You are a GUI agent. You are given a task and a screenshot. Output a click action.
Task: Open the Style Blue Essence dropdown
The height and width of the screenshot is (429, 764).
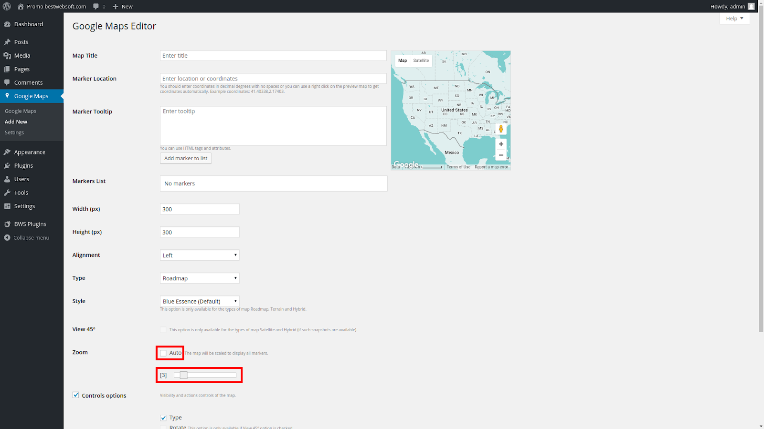(x=200, y=301)
